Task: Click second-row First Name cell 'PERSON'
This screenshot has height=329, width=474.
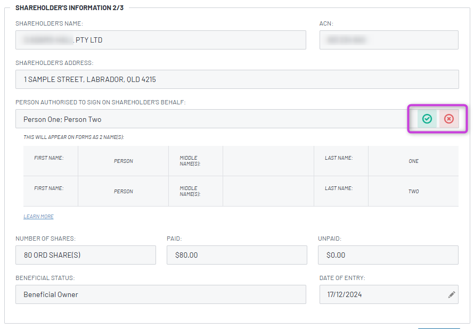Action: [123, 191]
